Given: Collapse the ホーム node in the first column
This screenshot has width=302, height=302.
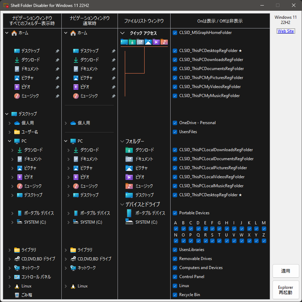Looking at the screenshot, I should 7,33.
